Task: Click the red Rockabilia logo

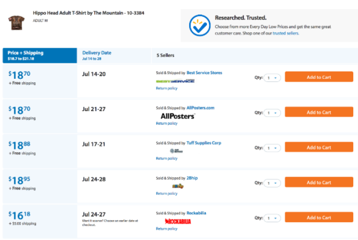Action: click(x=178, y=221)
